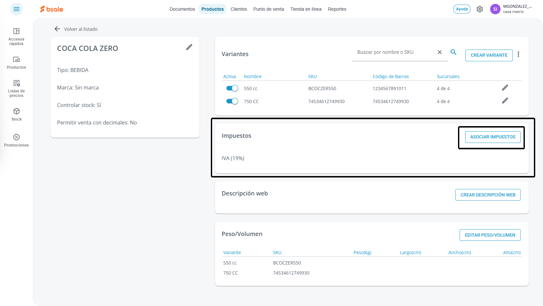This screenshot has width=543, height=306.
Task: Clear the variant search field X
Action: [x=440, y=52]
